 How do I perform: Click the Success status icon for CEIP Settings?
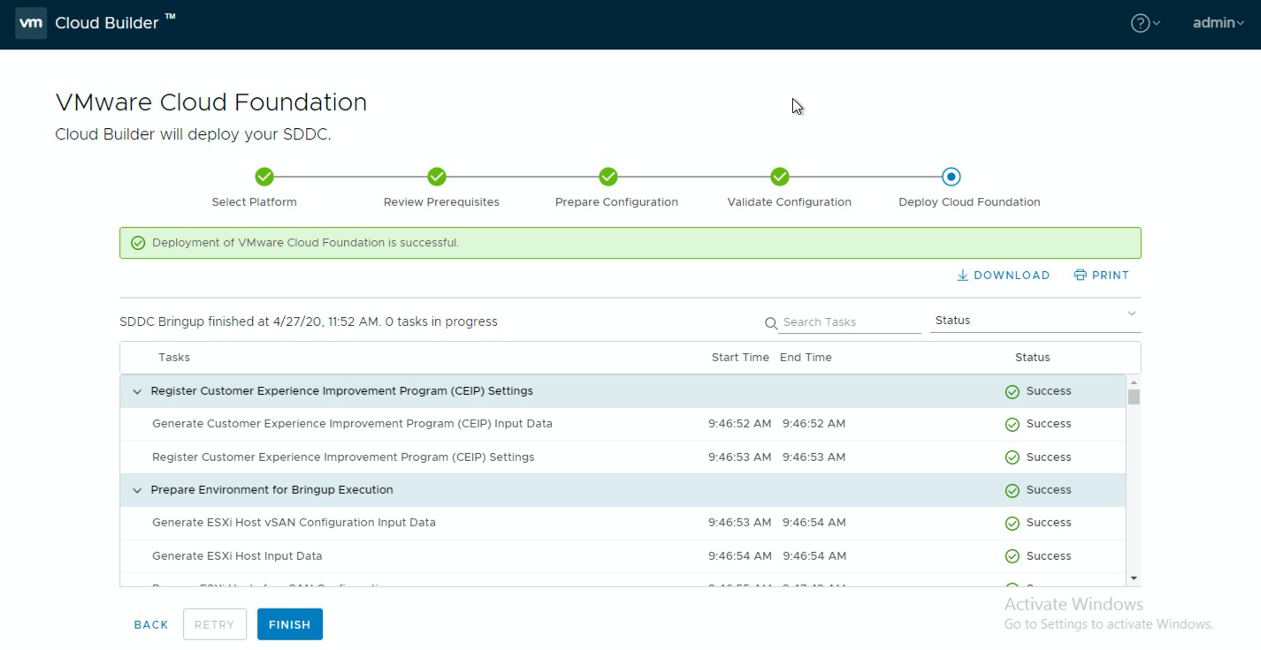pyautogui.click(x=1012, y=390)
